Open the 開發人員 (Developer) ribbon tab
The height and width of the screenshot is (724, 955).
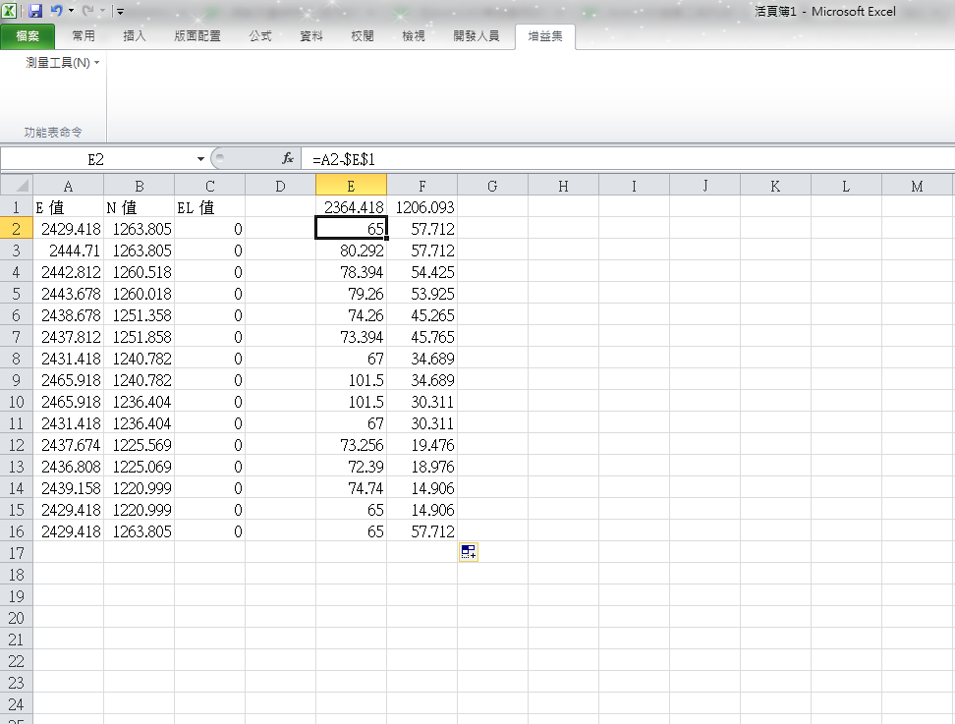(476, 36)
